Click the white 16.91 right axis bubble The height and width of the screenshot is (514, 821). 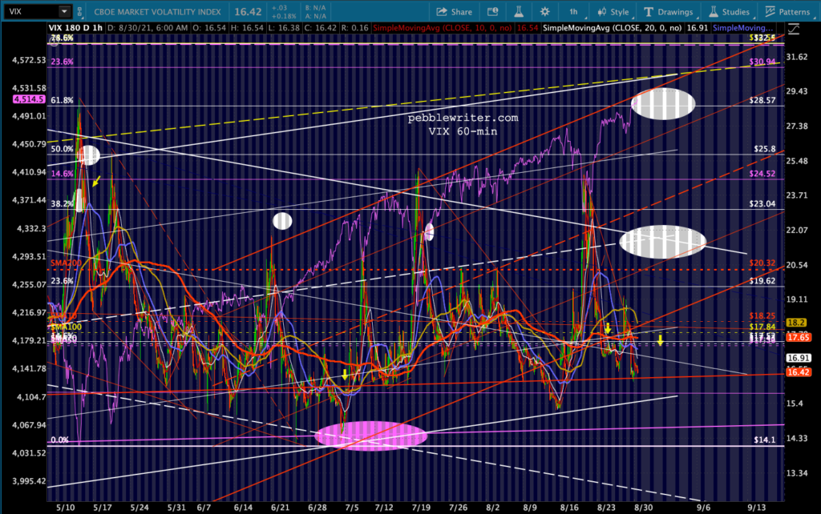[x=798, y=358]
